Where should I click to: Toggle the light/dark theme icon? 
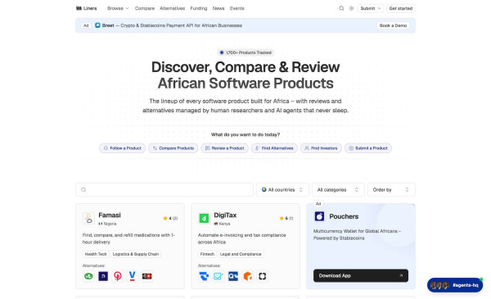351,8
